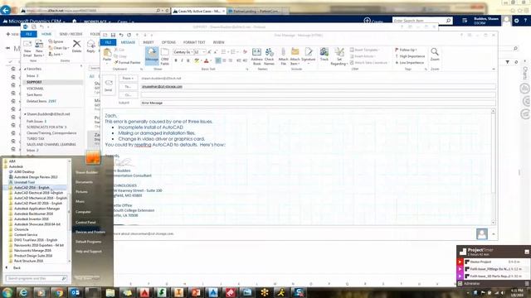Open Internet Explorer from the taskbar
Screen dimensions: 531x298
tap(23, 292)
